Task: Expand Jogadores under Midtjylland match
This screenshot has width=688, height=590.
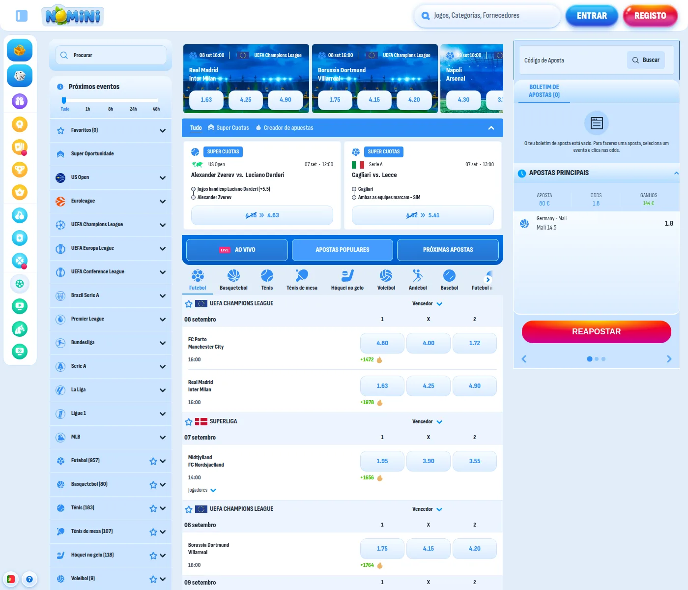Action: [x=202, y=490]
